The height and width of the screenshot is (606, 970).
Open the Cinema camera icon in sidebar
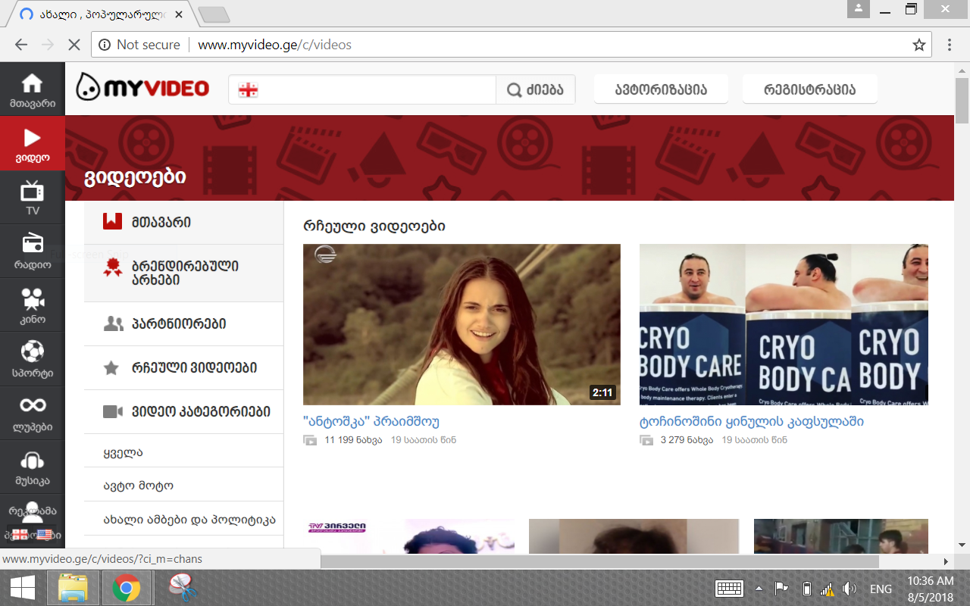(32, 298)
